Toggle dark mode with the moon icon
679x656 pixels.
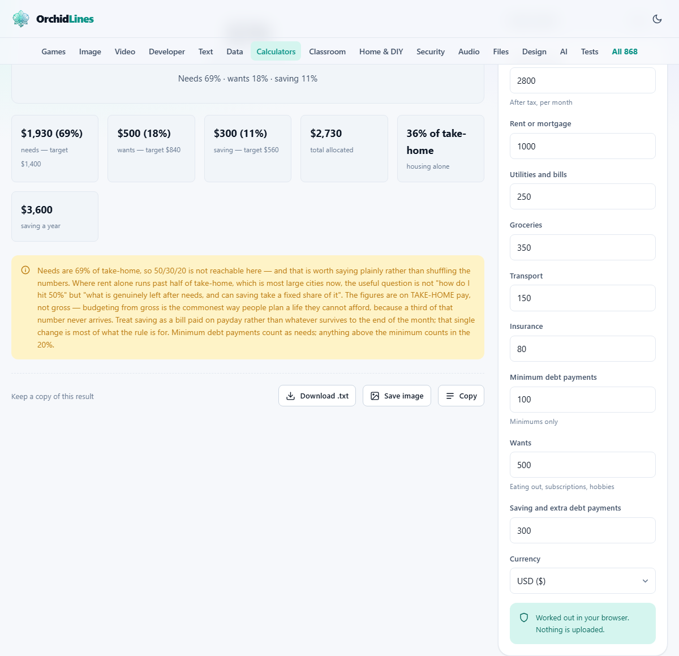[657, 19]
